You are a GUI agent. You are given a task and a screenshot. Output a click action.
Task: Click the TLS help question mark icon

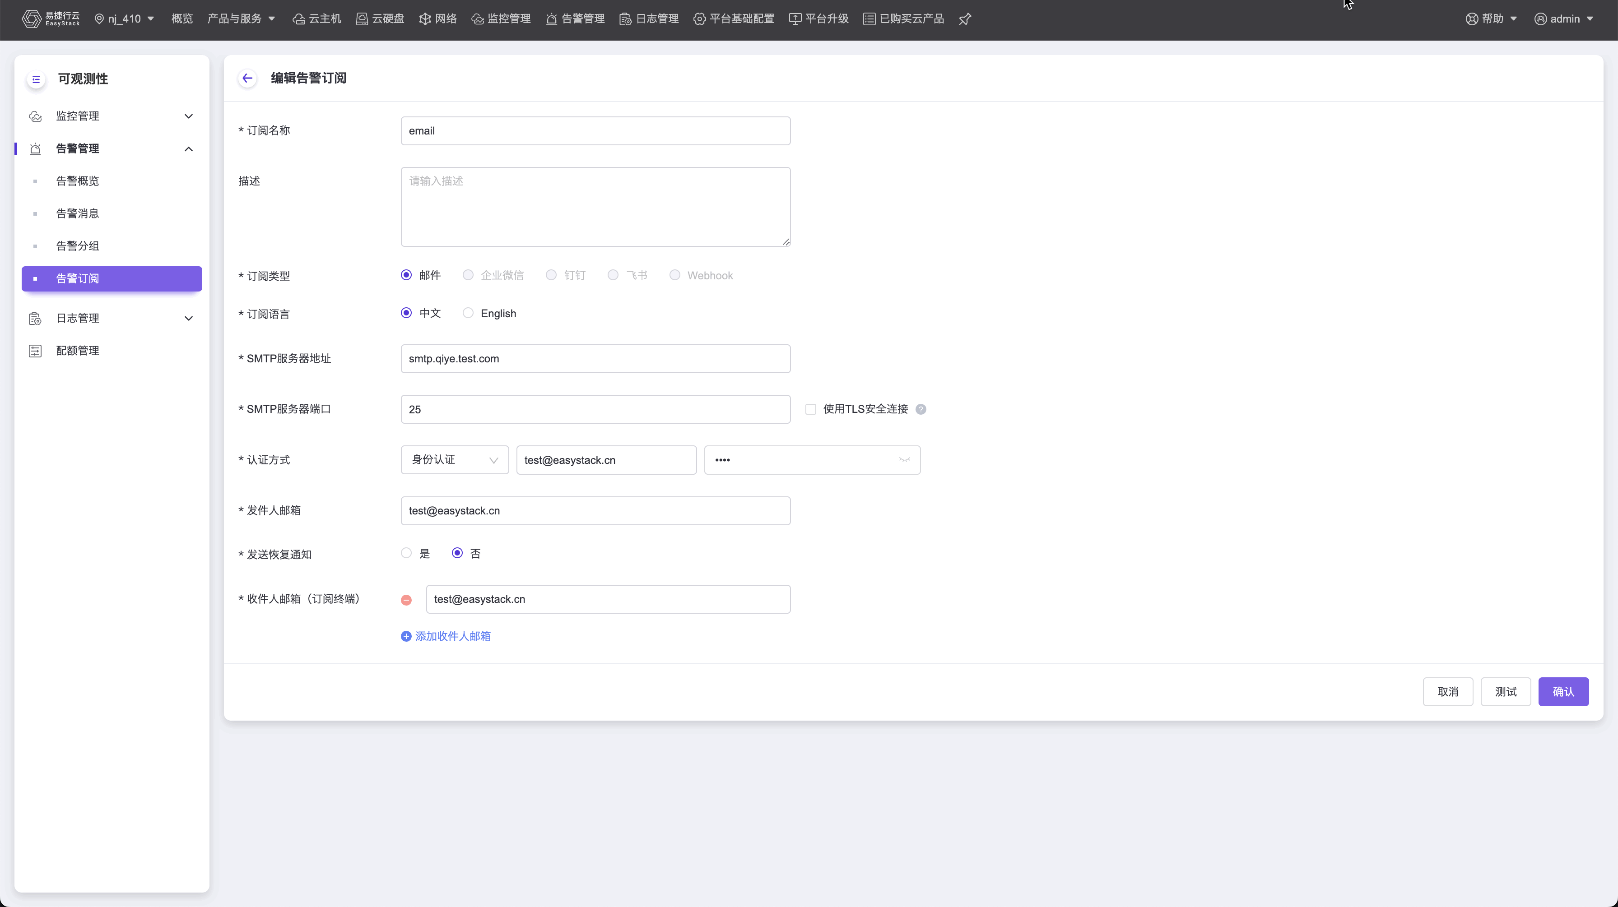(x=921, y=409)
